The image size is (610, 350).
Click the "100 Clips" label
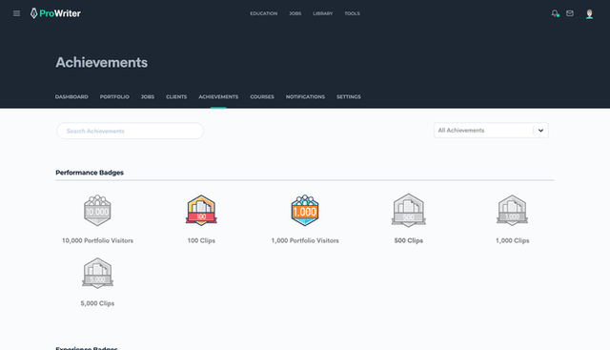point(201,240)
